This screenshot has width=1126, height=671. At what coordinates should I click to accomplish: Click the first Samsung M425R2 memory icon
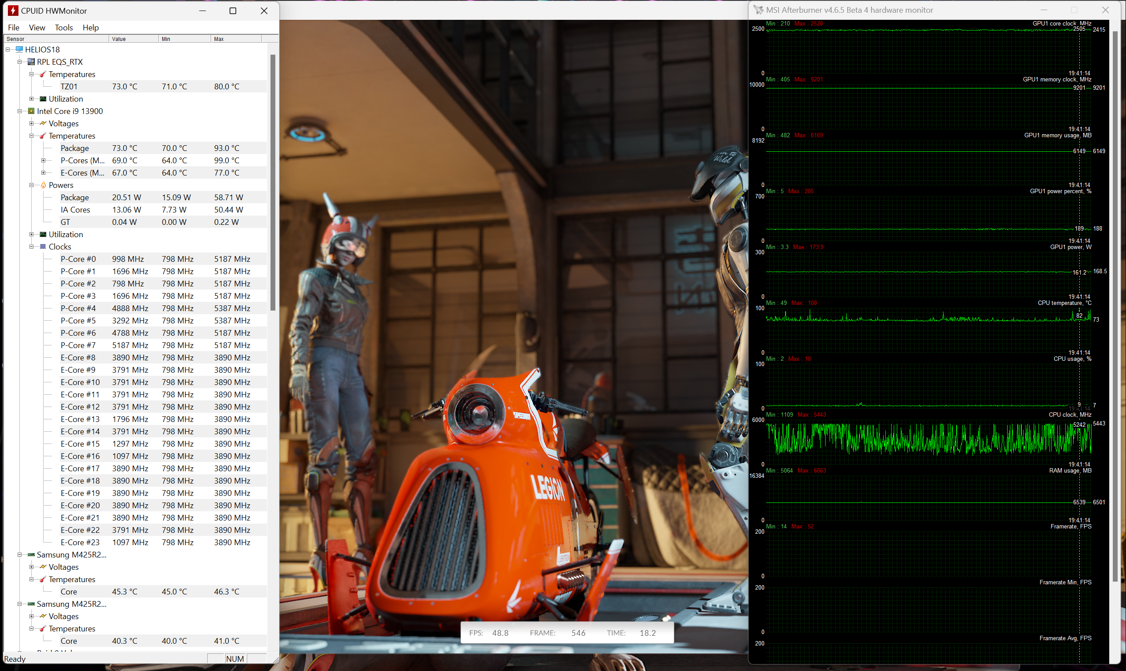point(31,554)
